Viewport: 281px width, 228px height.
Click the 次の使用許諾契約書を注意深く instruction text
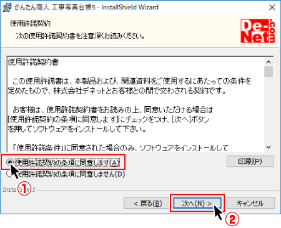coord(81,36)
